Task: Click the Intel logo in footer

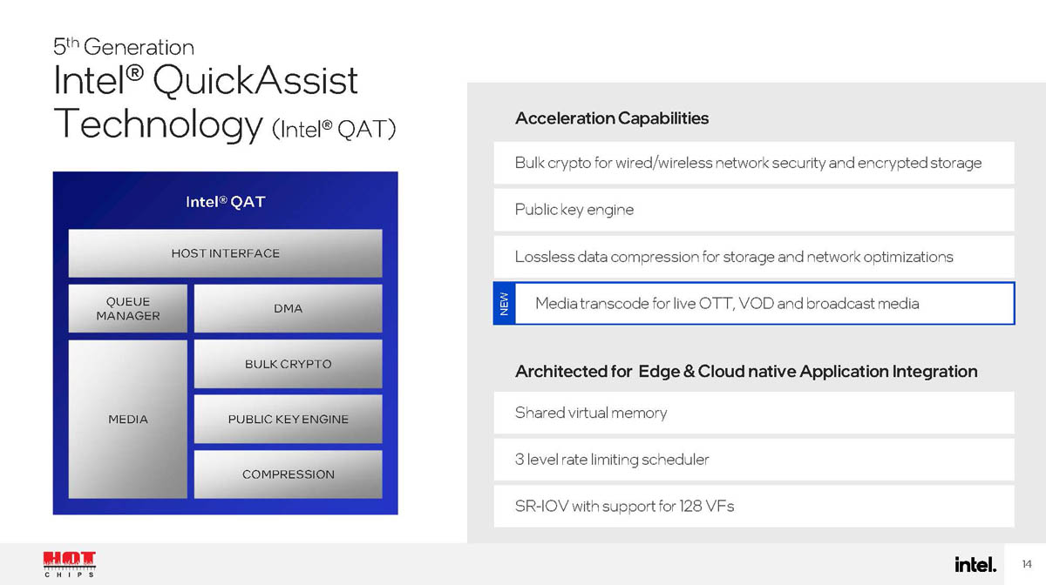Action: [975, 565]
